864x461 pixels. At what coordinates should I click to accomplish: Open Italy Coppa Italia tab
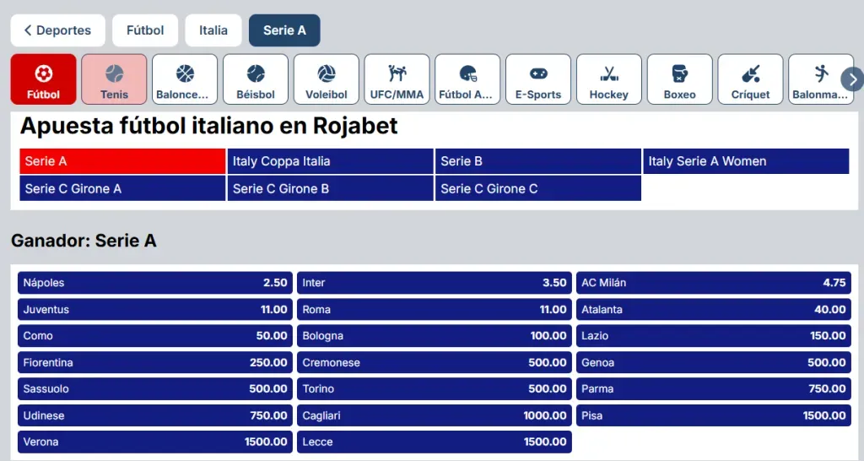(x=331, y=161)
